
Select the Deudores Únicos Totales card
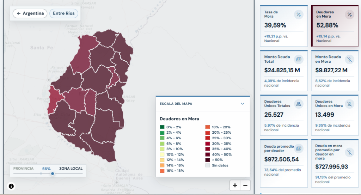click(284, 115)
